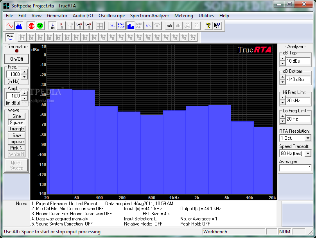Raise Hi Freq Limit with its up arrow

(x=282, y=98)
